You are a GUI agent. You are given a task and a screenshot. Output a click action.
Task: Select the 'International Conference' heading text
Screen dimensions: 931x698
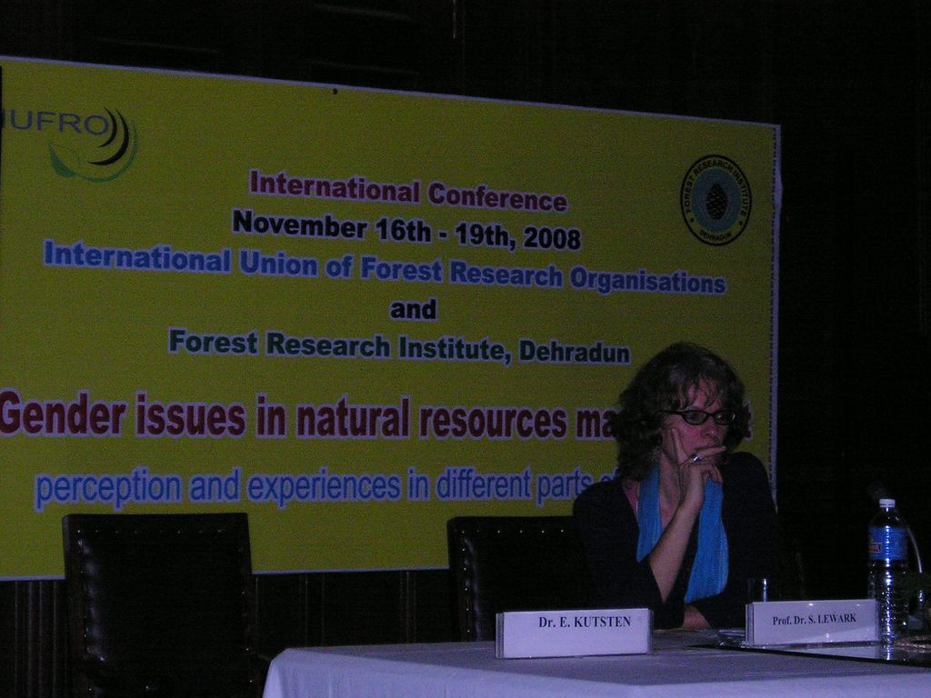(x=408, y=191)
